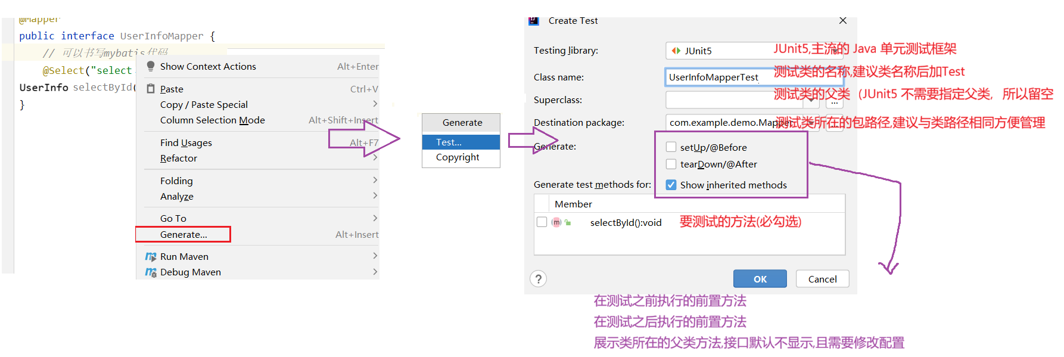This screenshot has width=1064, height=357.
Task: Click the selectById():void row text
Action: pyautogui.click(x=626, y=222)
